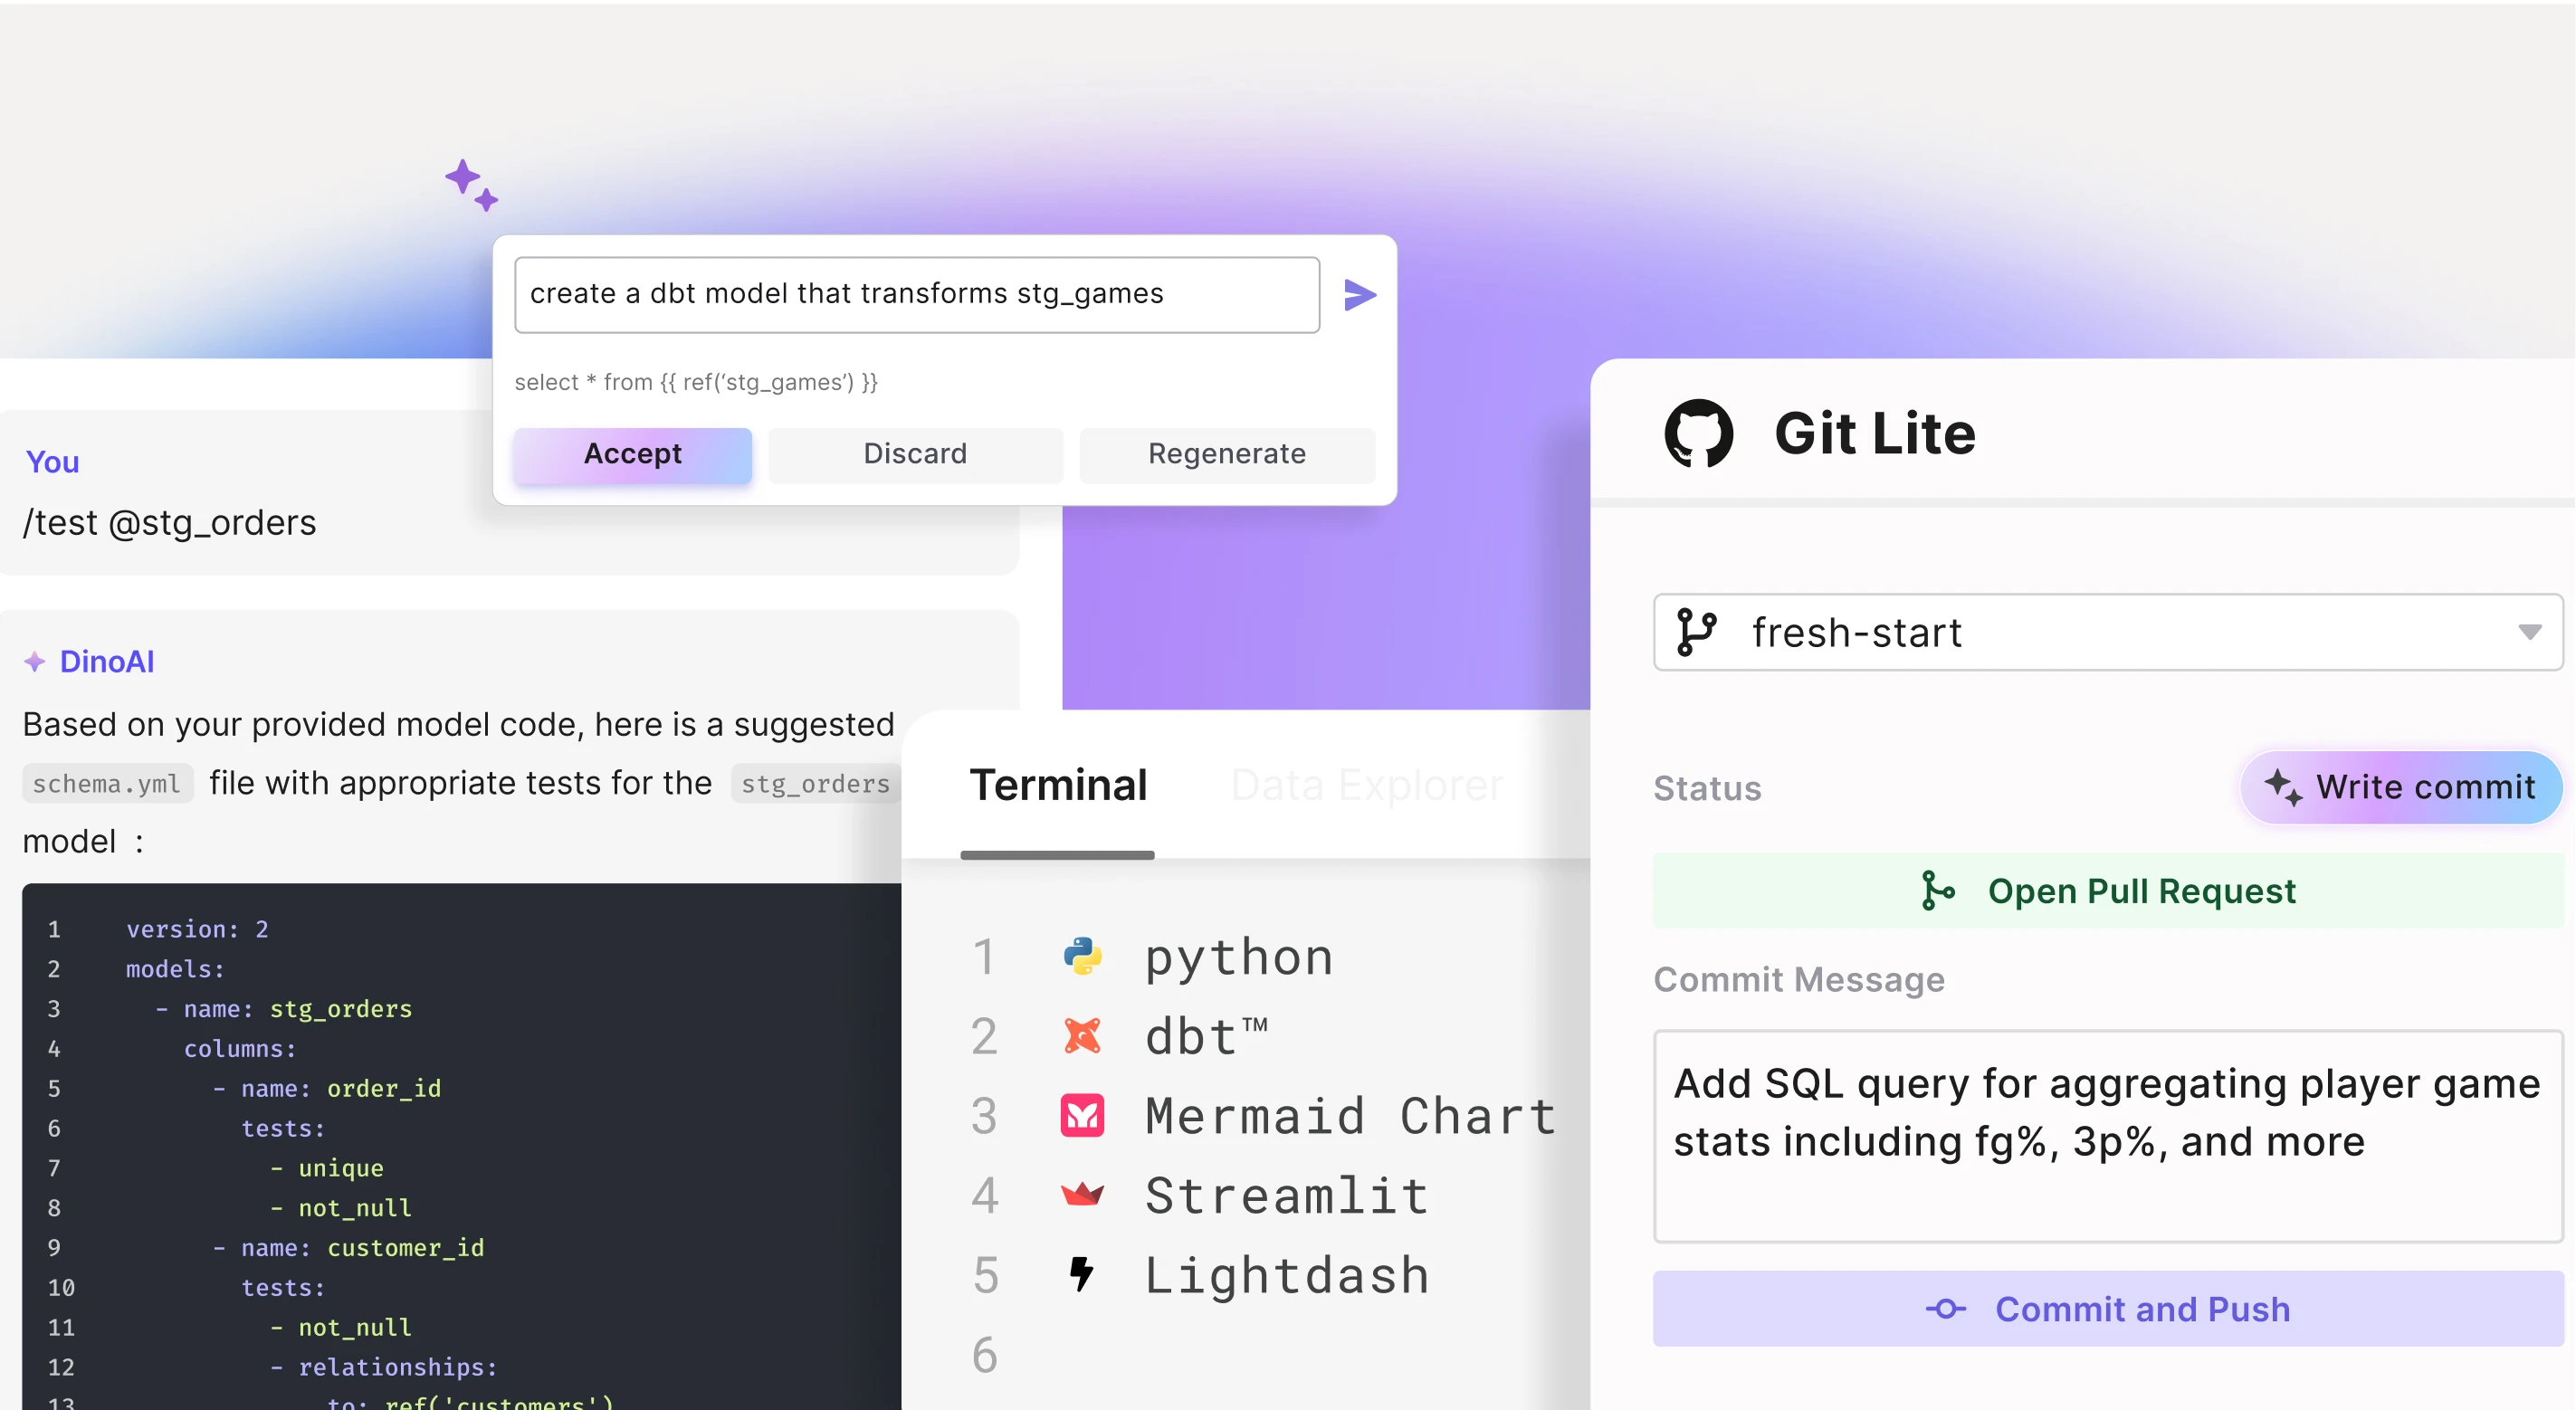Image resolution: width=2576 pixels, height=1410 pixels.
Task: Click the Lightdash lightning bolt icon
Action: click(x=1081, y=1274)
